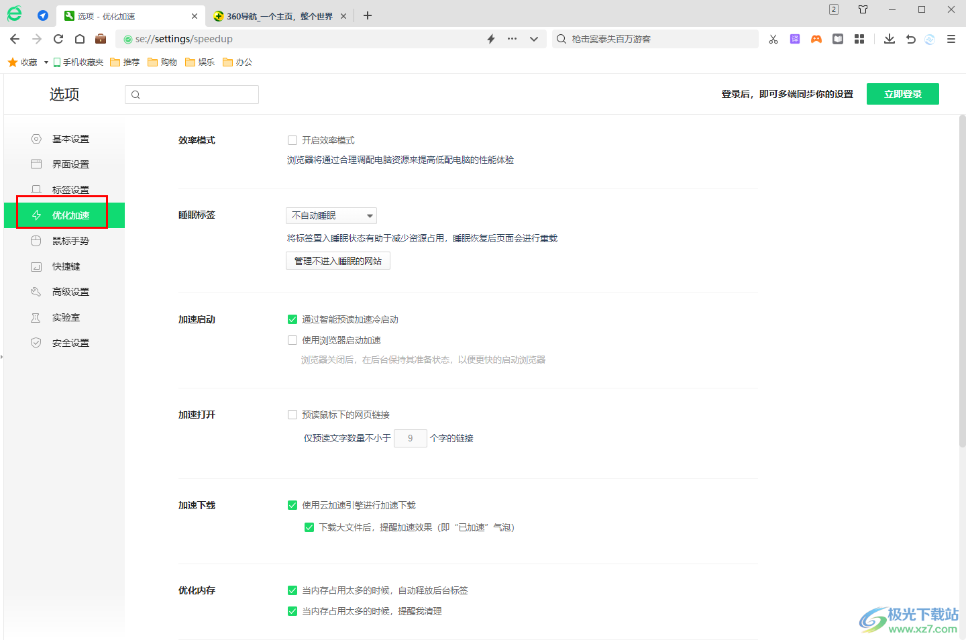Open 高级设置 in the sidebar
Screen dimensions: 966x640
click(64, 292)
